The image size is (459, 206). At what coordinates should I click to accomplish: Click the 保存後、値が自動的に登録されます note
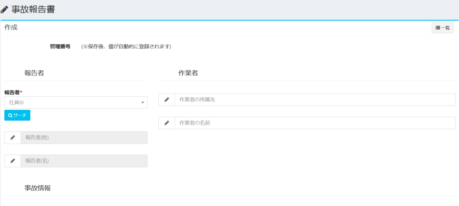point(126,47)
